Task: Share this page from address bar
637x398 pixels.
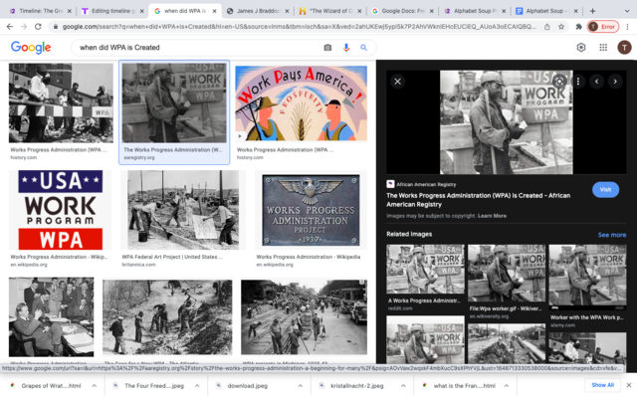Action: point(547,27)
